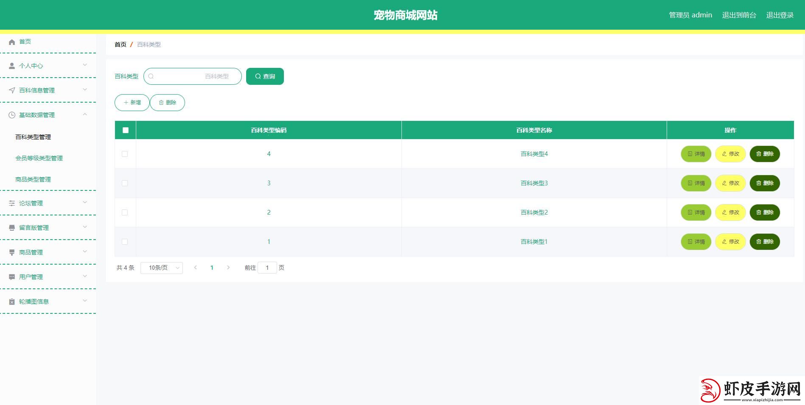
Task: Click 修改 for 百科类型2 row
Action: coord(730,212)
